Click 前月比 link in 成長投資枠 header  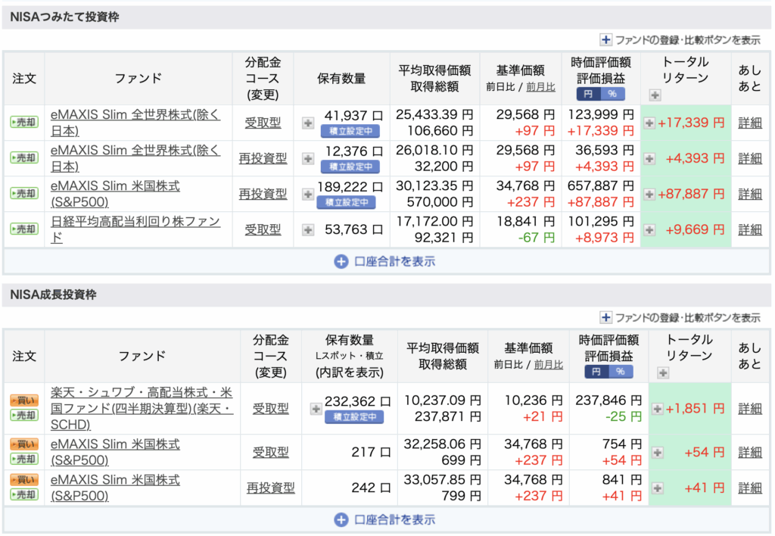click(549, 365)
